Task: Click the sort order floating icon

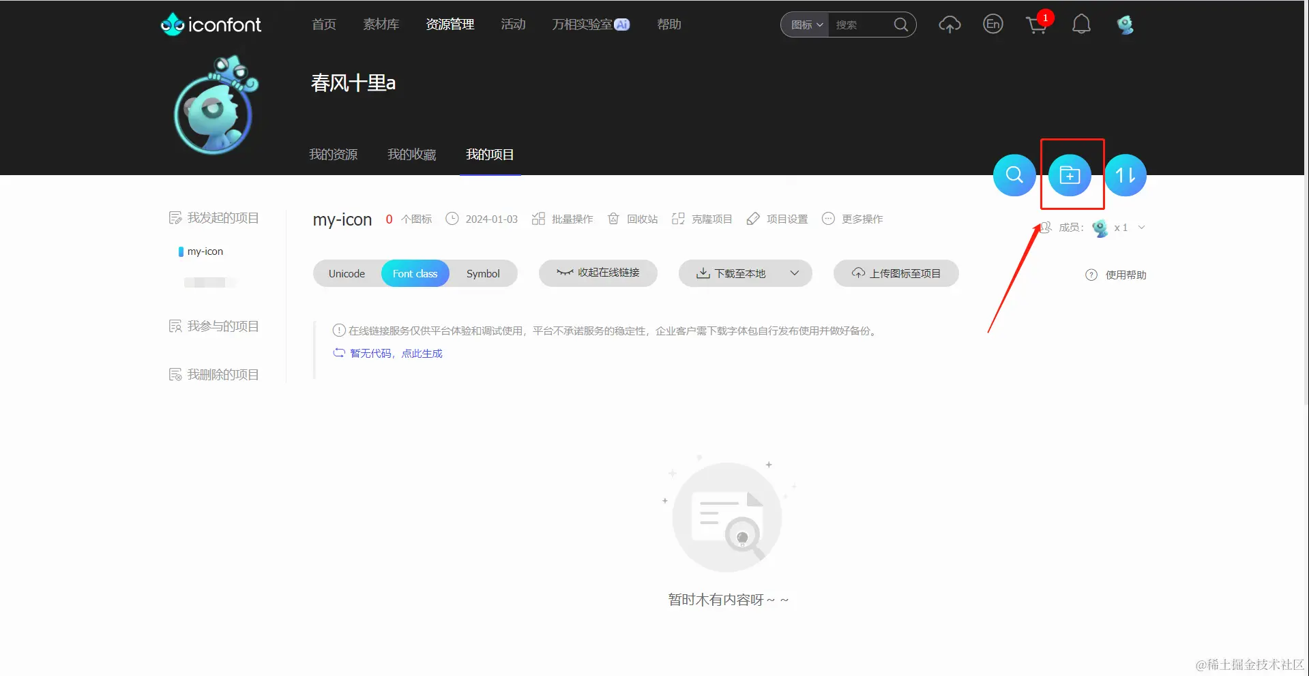Action: pyautogui.click(x=1125, y=174)
